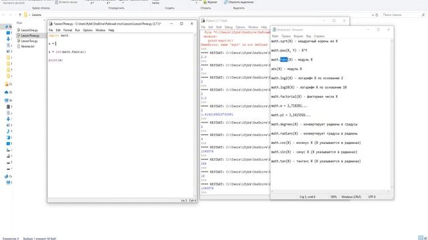Click the math.log10(X) line in Notepad
Screen dimensions: 428x240
click(309, 87)
